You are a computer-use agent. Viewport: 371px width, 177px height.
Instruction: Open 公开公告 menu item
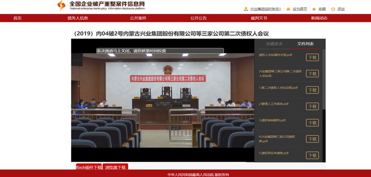tap(198, 18)
